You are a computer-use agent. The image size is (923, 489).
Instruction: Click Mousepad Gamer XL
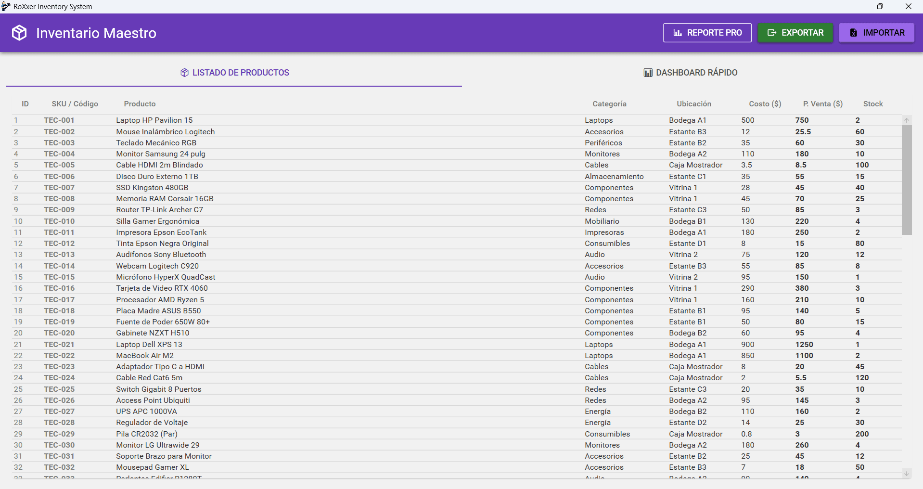click(x=152, y=467)
